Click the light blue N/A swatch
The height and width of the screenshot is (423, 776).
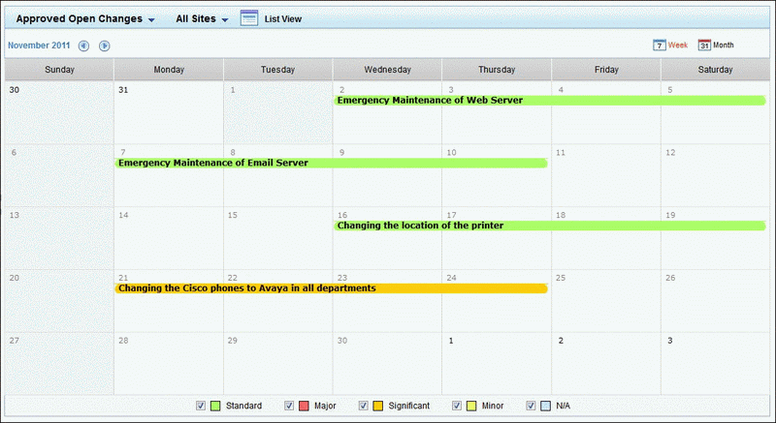click(545, 406)
